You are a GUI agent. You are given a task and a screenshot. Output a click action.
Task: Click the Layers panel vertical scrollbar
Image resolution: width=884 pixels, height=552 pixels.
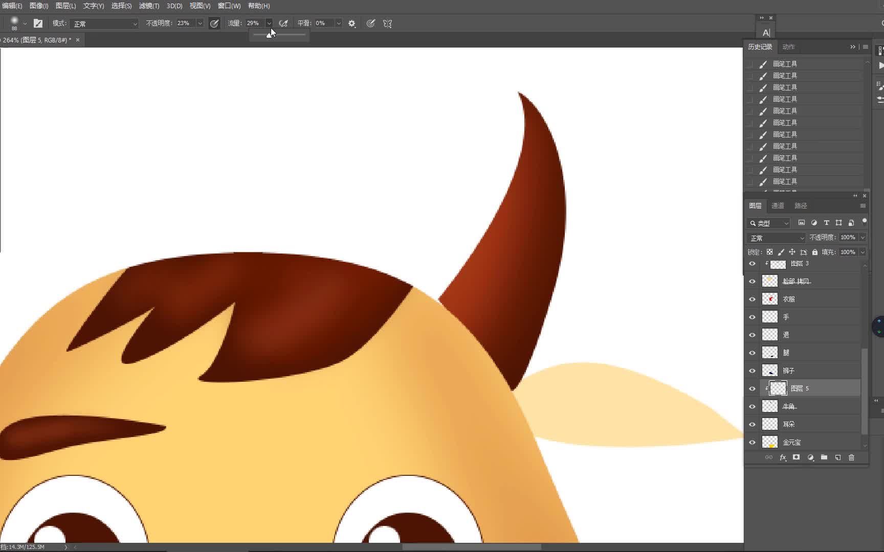pyautogui.click(x=865, y=391)
